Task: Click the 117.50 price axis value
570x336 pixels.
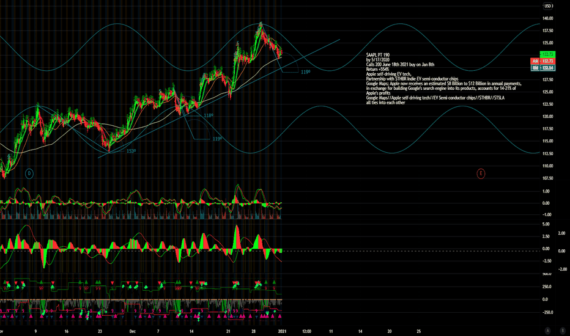Action: (548, 128)
